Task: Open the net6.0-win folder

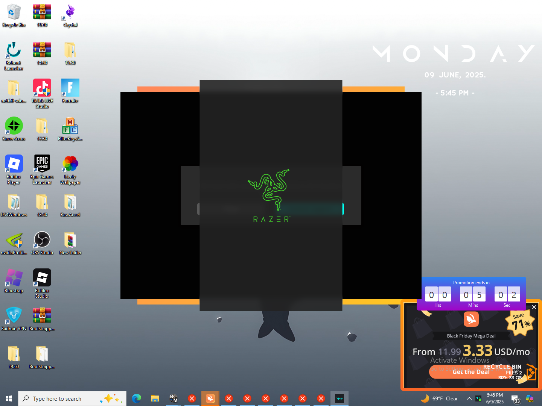Action: point(14,92)
